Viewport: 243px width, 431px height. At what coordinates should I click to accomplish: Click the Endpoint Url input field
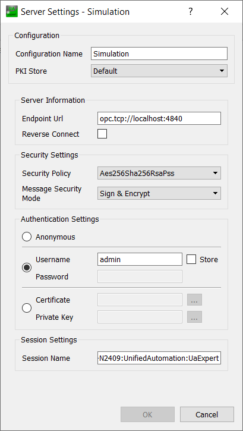click(x=159, y=118)
